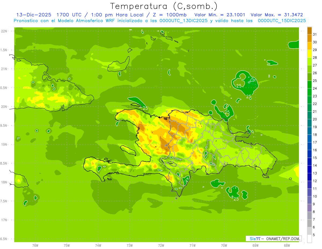The height and width of the screenshot is (249, 322).
Task: Pick the blue legend swatch between 15 and 16
Action: [309, 154]
